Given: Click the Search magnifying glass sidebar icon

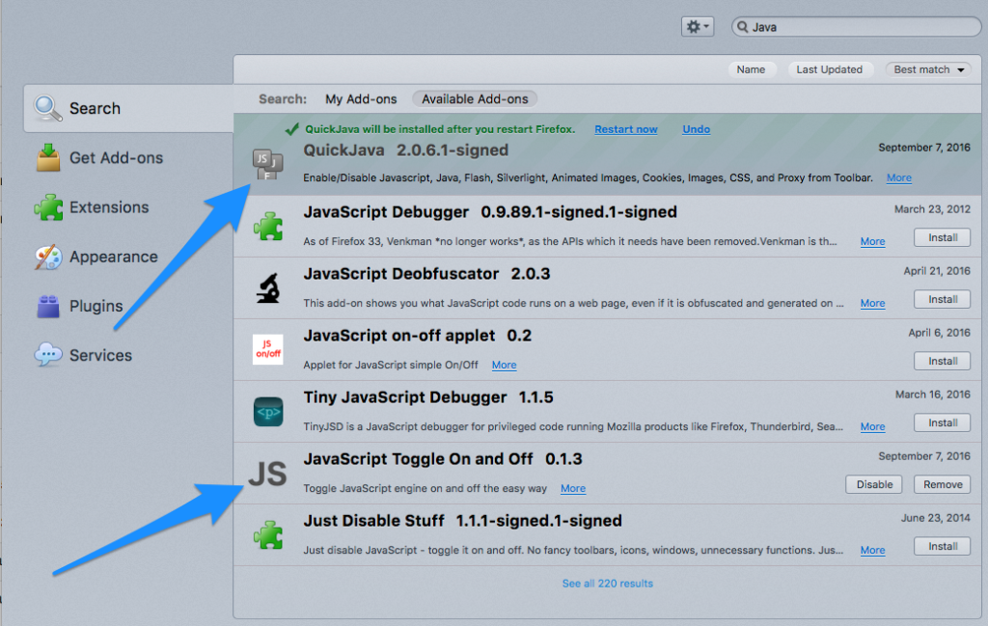Looking at the screenshot, I should click(48, 108).
